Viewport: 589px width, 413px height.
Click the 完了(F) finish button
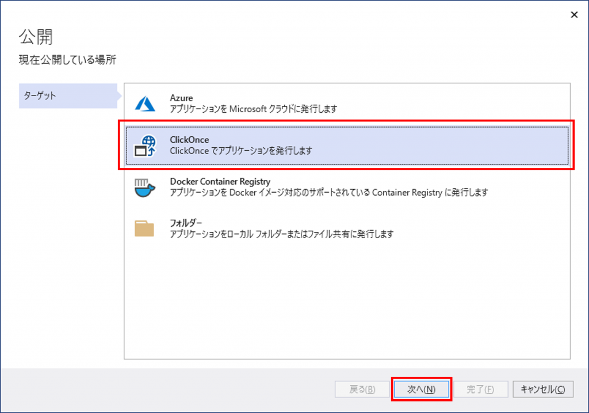coord(480,389)
